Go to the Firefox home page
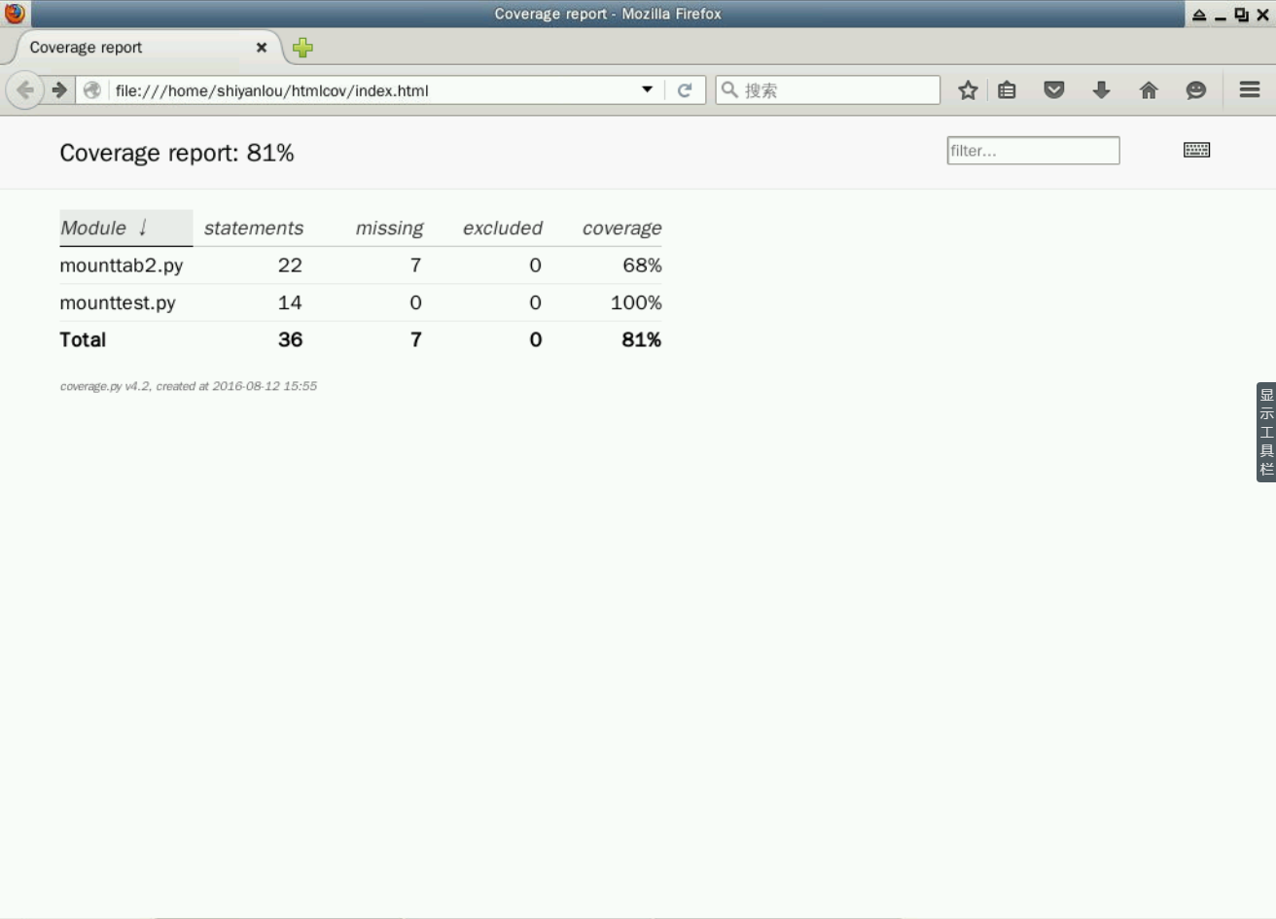1276x919 pixels. coord(1149,90)
